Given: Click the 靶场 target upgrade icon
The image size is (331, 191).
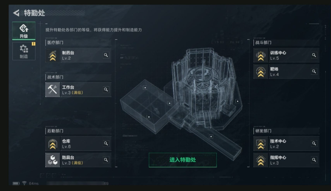Looking at the screenshot, I should (261, 72).
